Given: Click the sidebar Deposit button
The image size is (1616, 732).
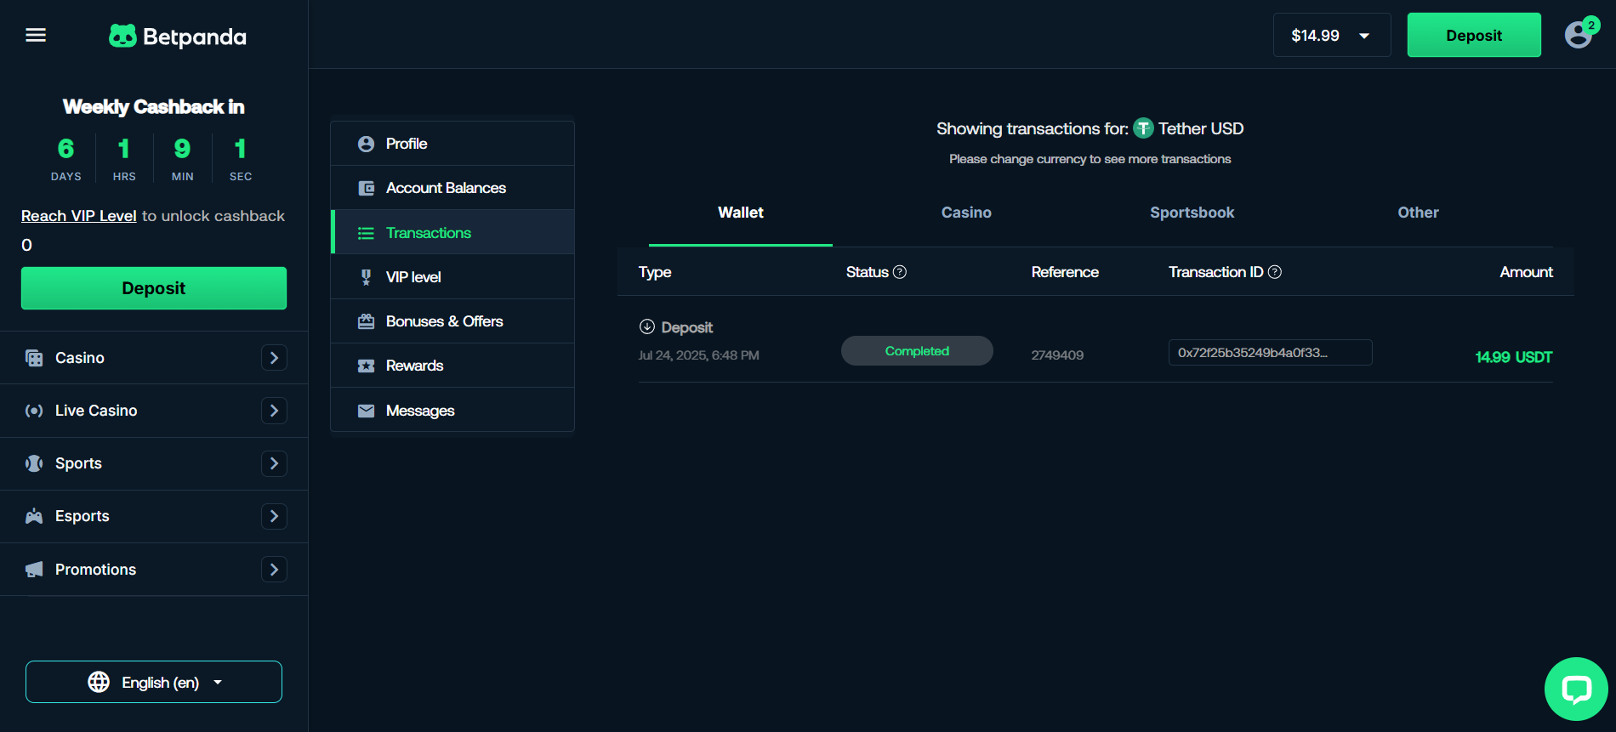Looking at the screenshot, I should click(x=154, y=288).
